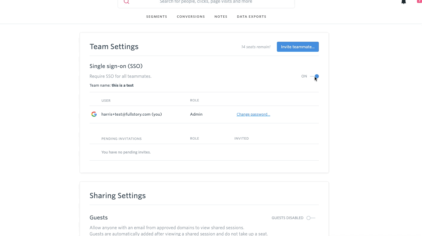Click the 14 seats remain text

coord(256,47)
